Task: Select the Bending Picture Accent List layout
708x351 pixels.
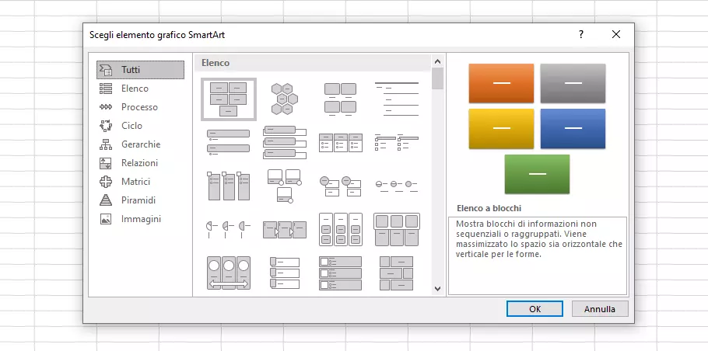Action: (285, 186)
